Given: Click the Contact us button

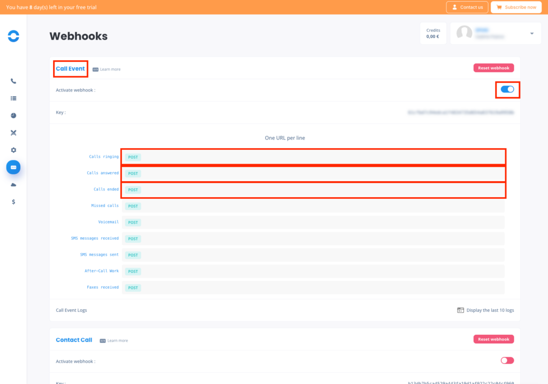Looking at the screenshot, I should (467, 7).
